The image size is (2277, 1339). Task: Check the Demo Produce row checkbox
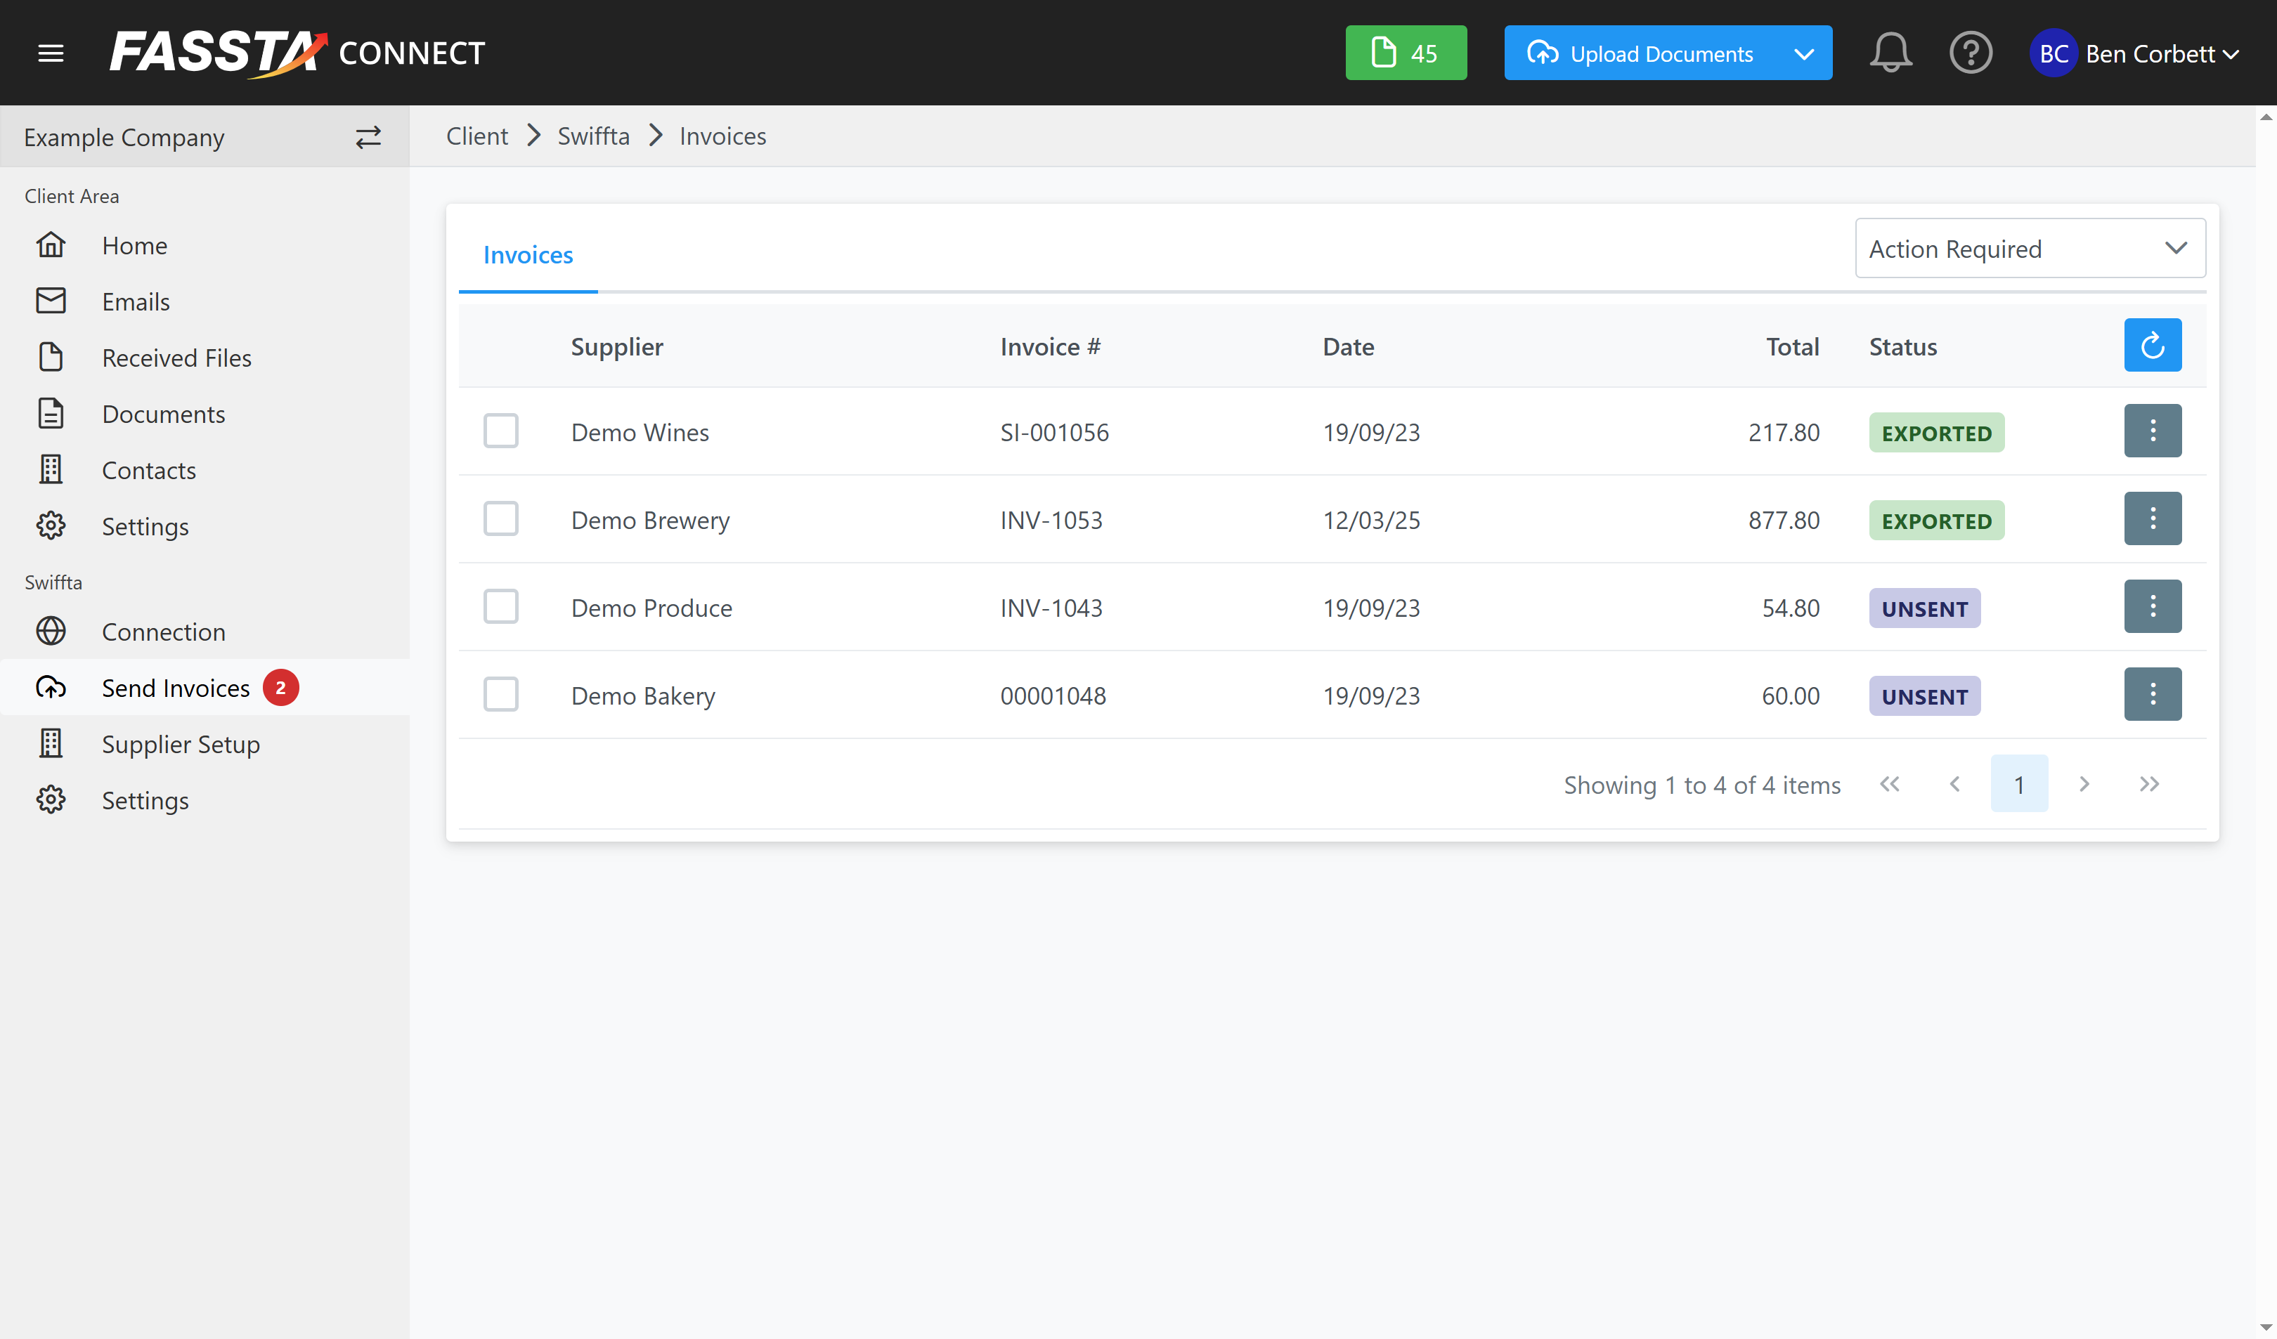coord(500,607)
